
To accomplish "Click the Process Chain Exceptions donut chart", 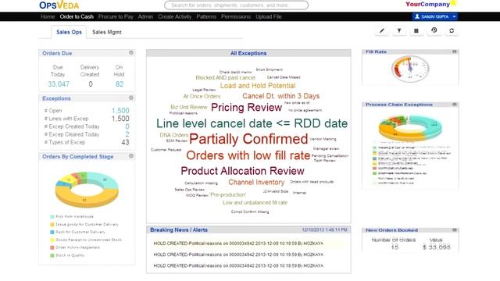I will point(410,128).
